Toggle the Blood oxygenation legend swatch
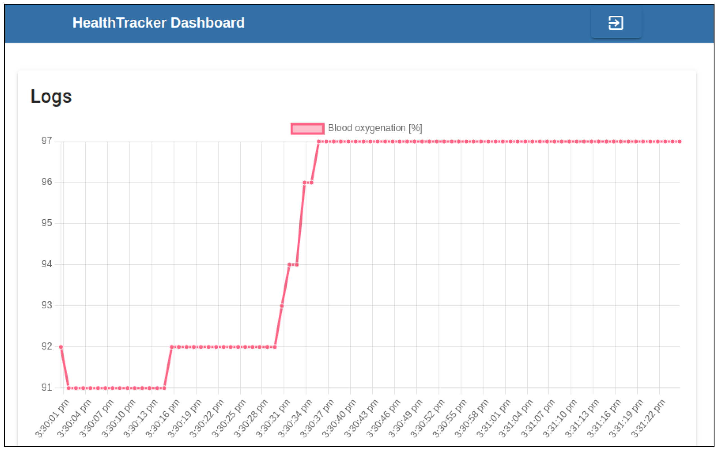This screenshot has width=719, height=452. [307, 129]
